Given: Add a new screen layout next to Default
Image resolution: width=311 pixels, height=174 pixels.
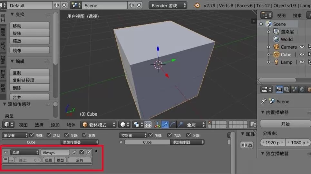Looking at the screenshot, I should pos(56,5).
